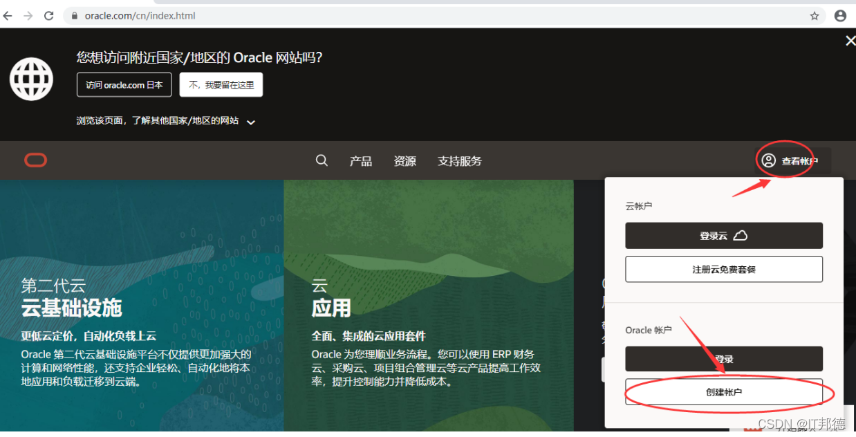This screenshot has width=856, height=437.
Task: Click 全面、集成的云应用套件 text
Action: tap(369, 336)
